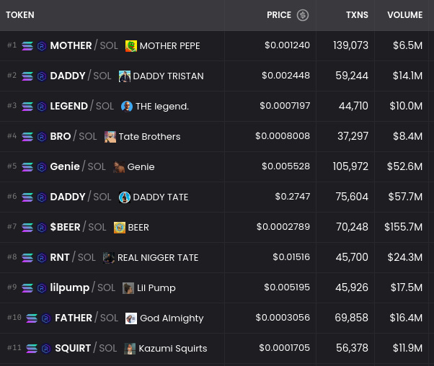Click the Solana icon in the SQUIRT row
This screenshot has width=434, height=366.
tap(32, 348)
